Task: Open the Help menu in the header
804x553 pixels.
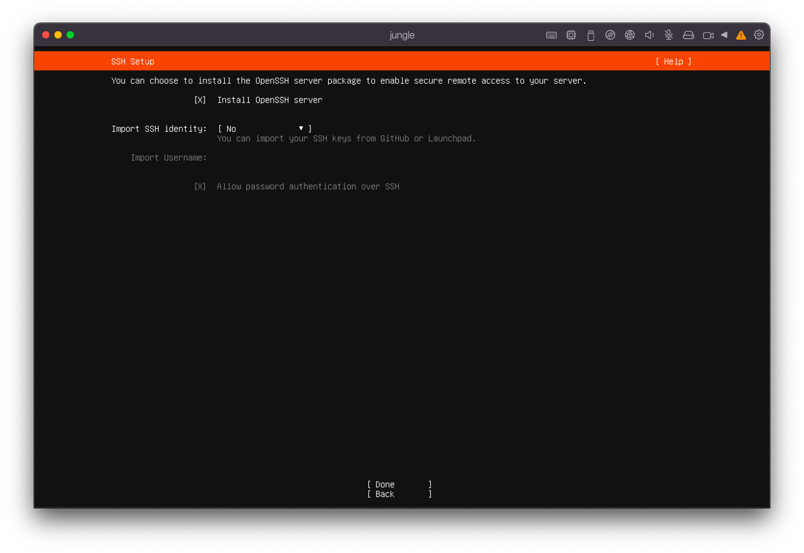Action: [673, 62]
